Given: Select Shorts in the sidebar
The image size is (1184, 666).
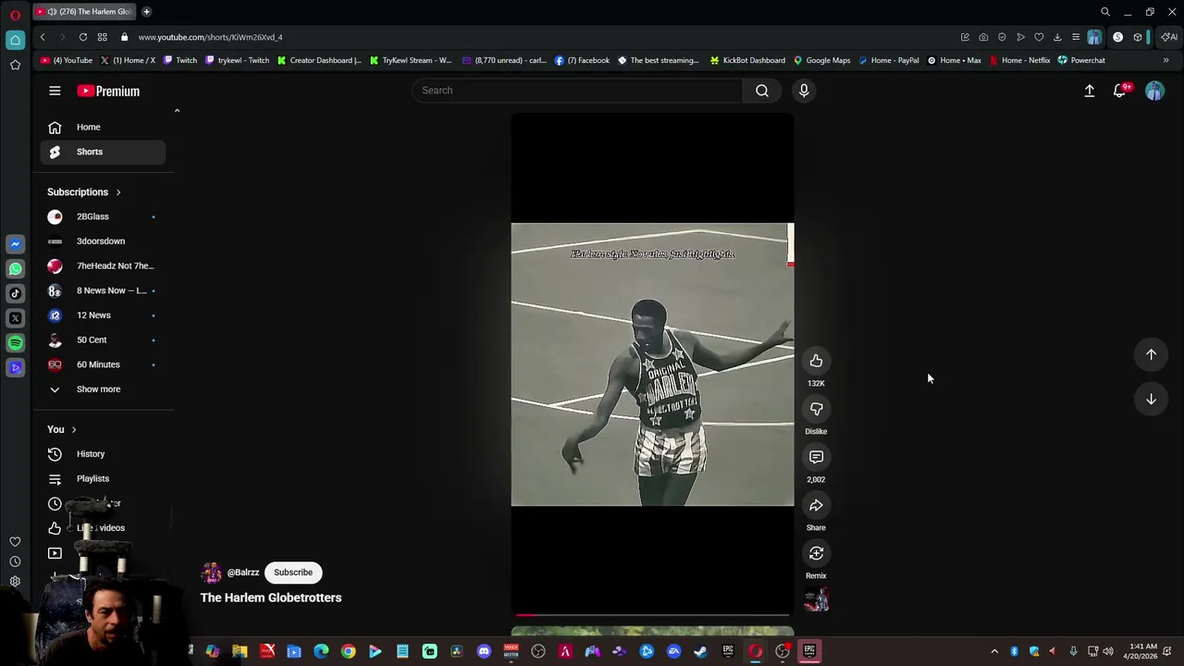Looking at the screenshot, I should (x=103, y=152).
